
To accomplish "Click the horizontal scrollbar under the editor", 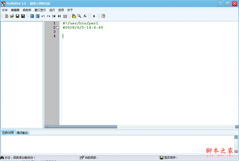I will pyautogui.click(x=139, y=127).
